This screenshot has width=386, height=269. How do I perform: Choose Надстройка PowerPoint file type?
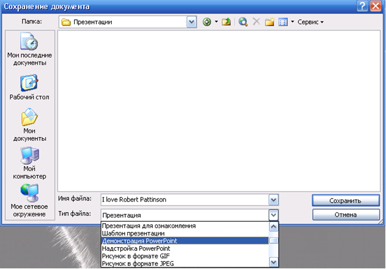pyautogui.click(x=185, y=248)
